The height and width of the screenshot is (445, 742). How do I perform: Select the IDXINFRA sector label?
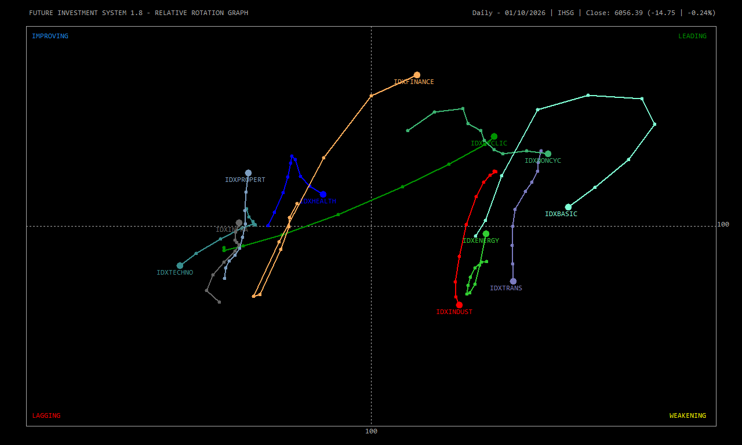(x=232, y=230)
